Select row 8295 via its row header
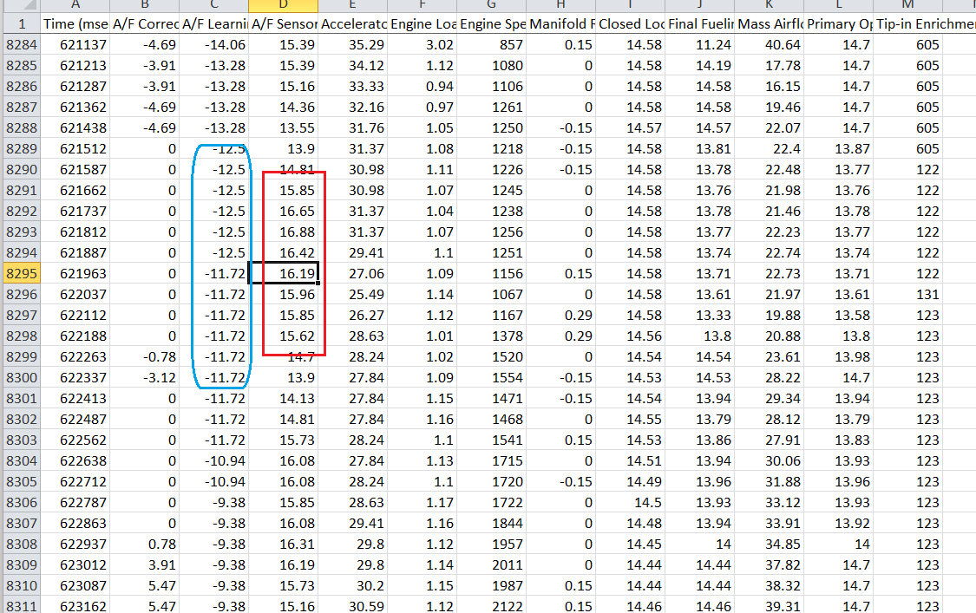976x613 pixels. pos(19,273)
